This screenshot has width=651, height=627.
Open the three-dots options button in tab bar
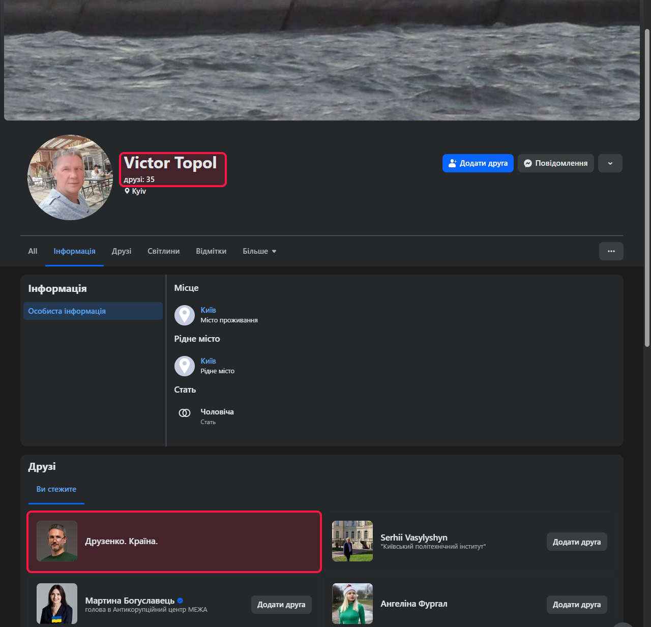[611, 251]
